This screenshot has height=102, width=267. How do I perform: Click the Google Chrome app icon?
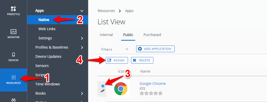(121, 89)
